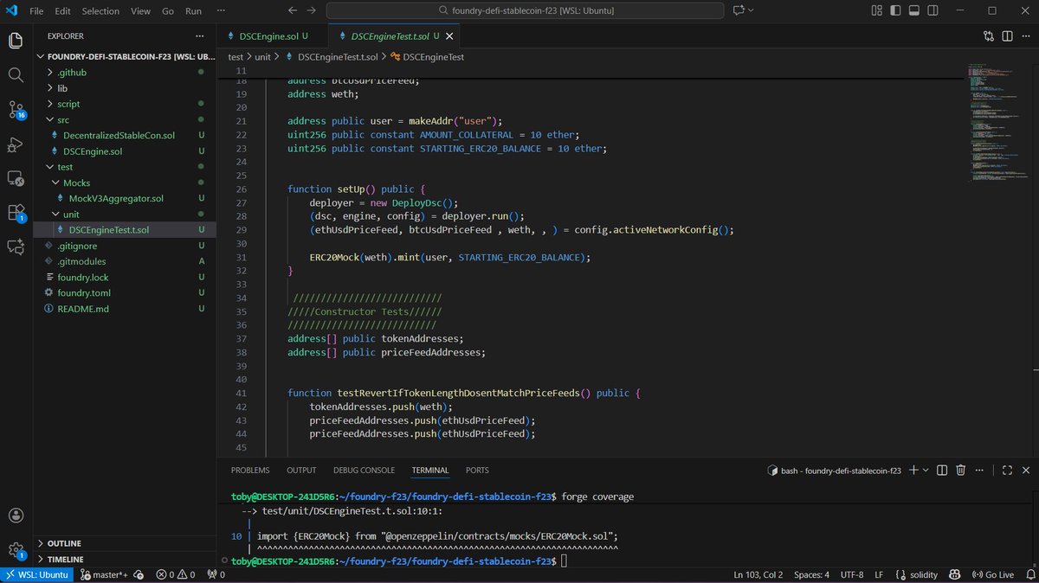This screenshot has height=583, width=1039.
Task: Open the Remote Explorer view
Action: tap(16, 178)
